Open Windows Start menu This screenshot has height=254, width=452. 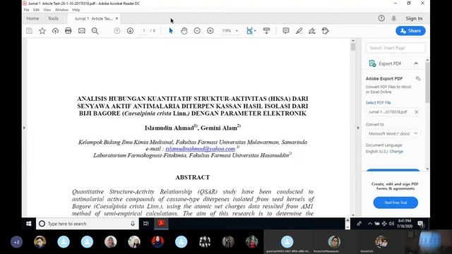(28, 224)
